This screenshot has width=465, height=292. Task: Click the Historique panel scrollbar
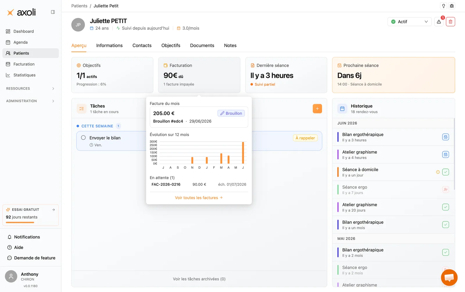tap(454, 154)
